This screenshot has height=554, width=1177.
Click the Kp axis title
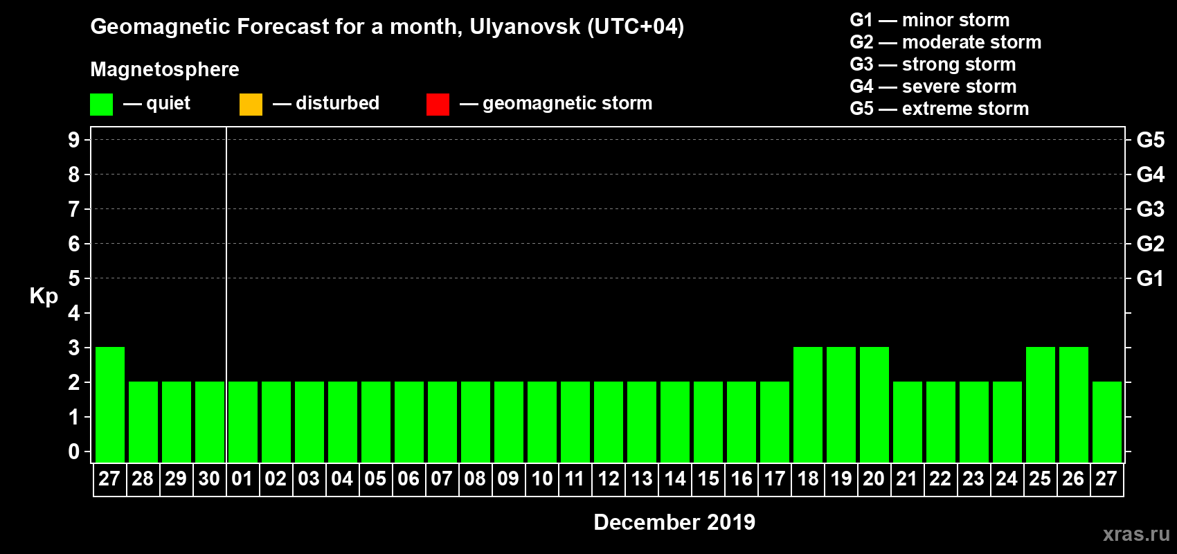click(44, 296)
